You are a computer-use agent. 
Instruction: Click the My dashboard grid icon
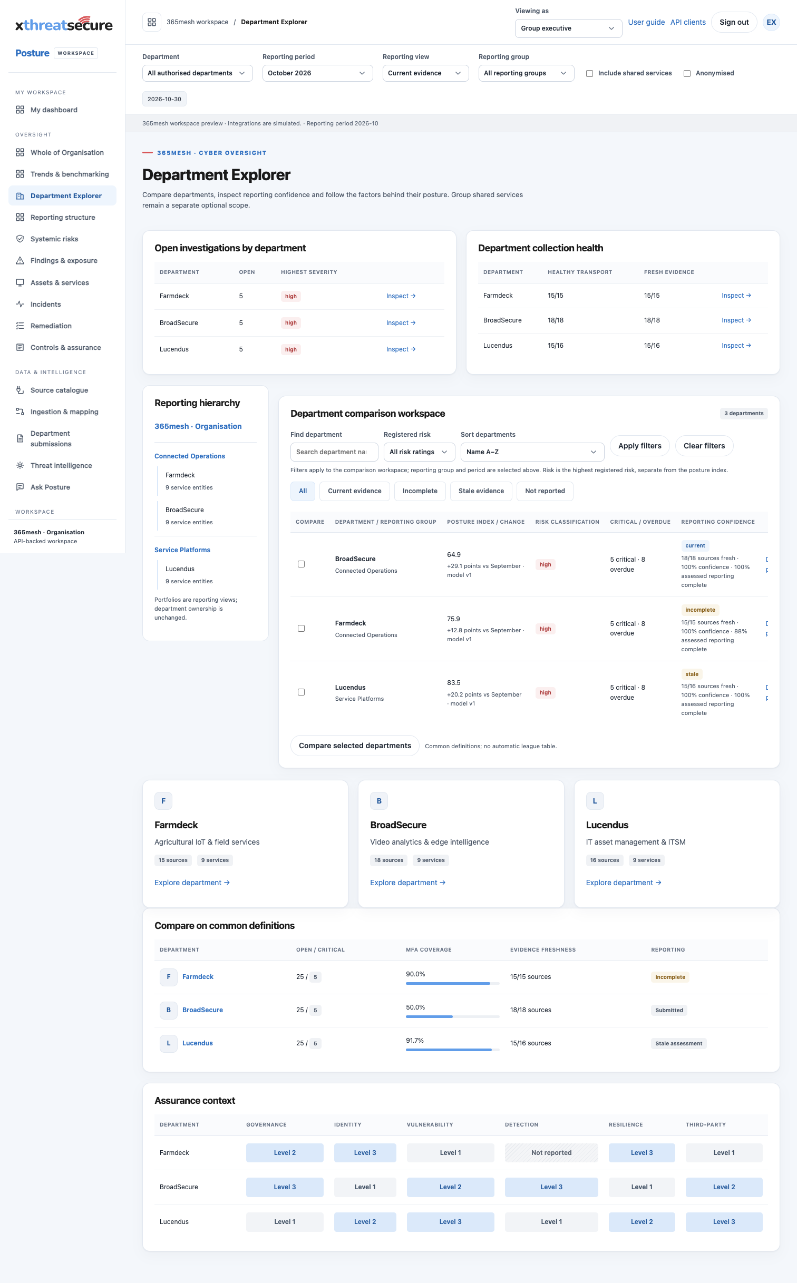[x=20, y=110]
